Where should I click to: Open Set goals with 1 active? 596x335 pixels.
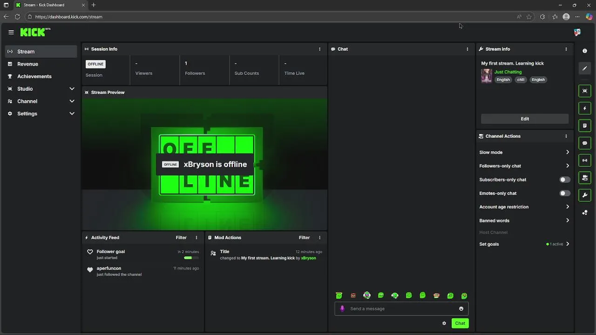(524, 244)
